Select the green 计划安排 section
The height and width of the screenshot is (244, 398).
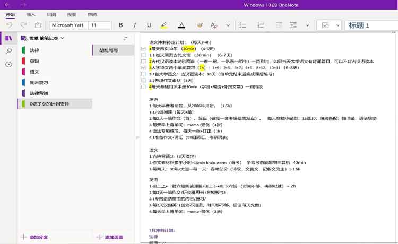click(55, 104)
